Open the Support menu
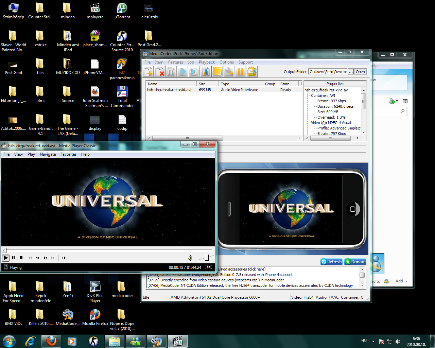Screen dimensions: 435x348 246,62
